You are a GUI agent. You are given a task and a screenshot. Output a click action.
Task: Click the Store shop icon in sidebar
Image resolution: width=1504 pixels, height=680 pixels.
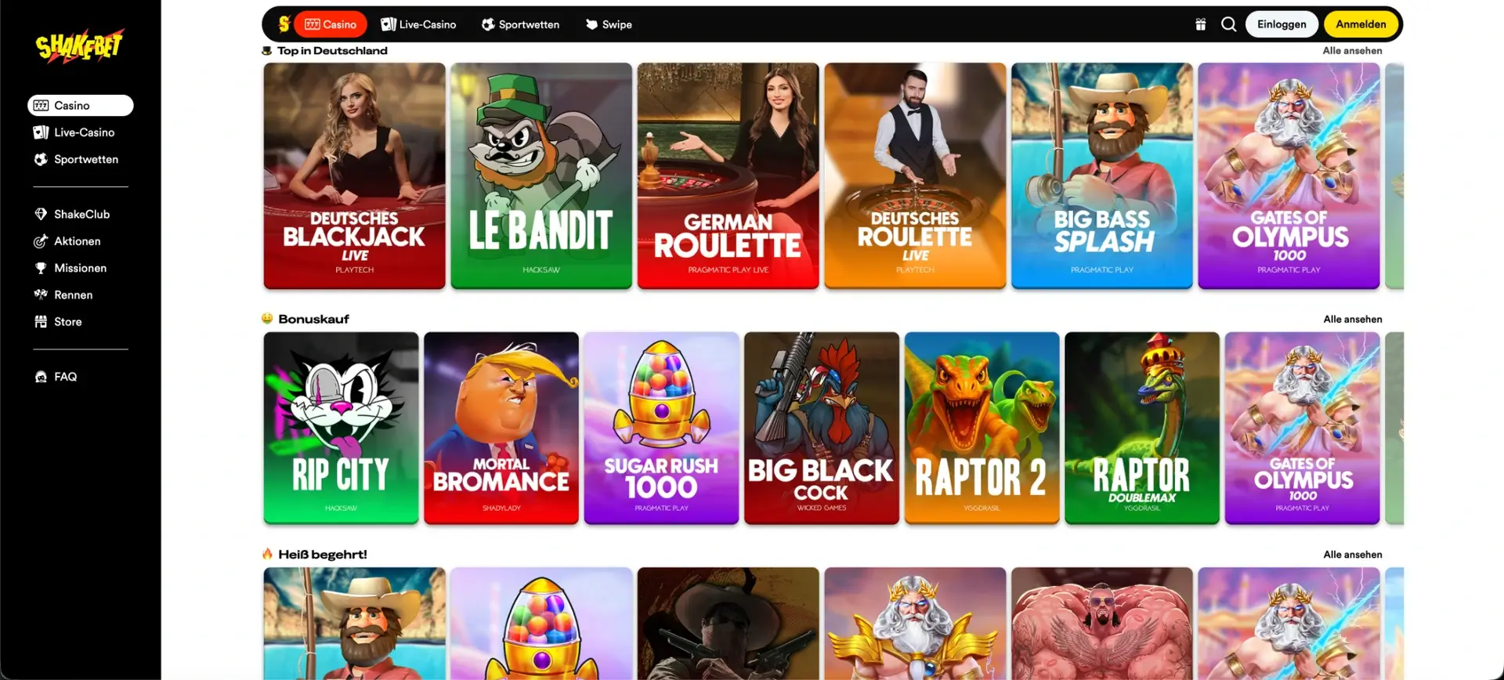[x=41, y=322]
